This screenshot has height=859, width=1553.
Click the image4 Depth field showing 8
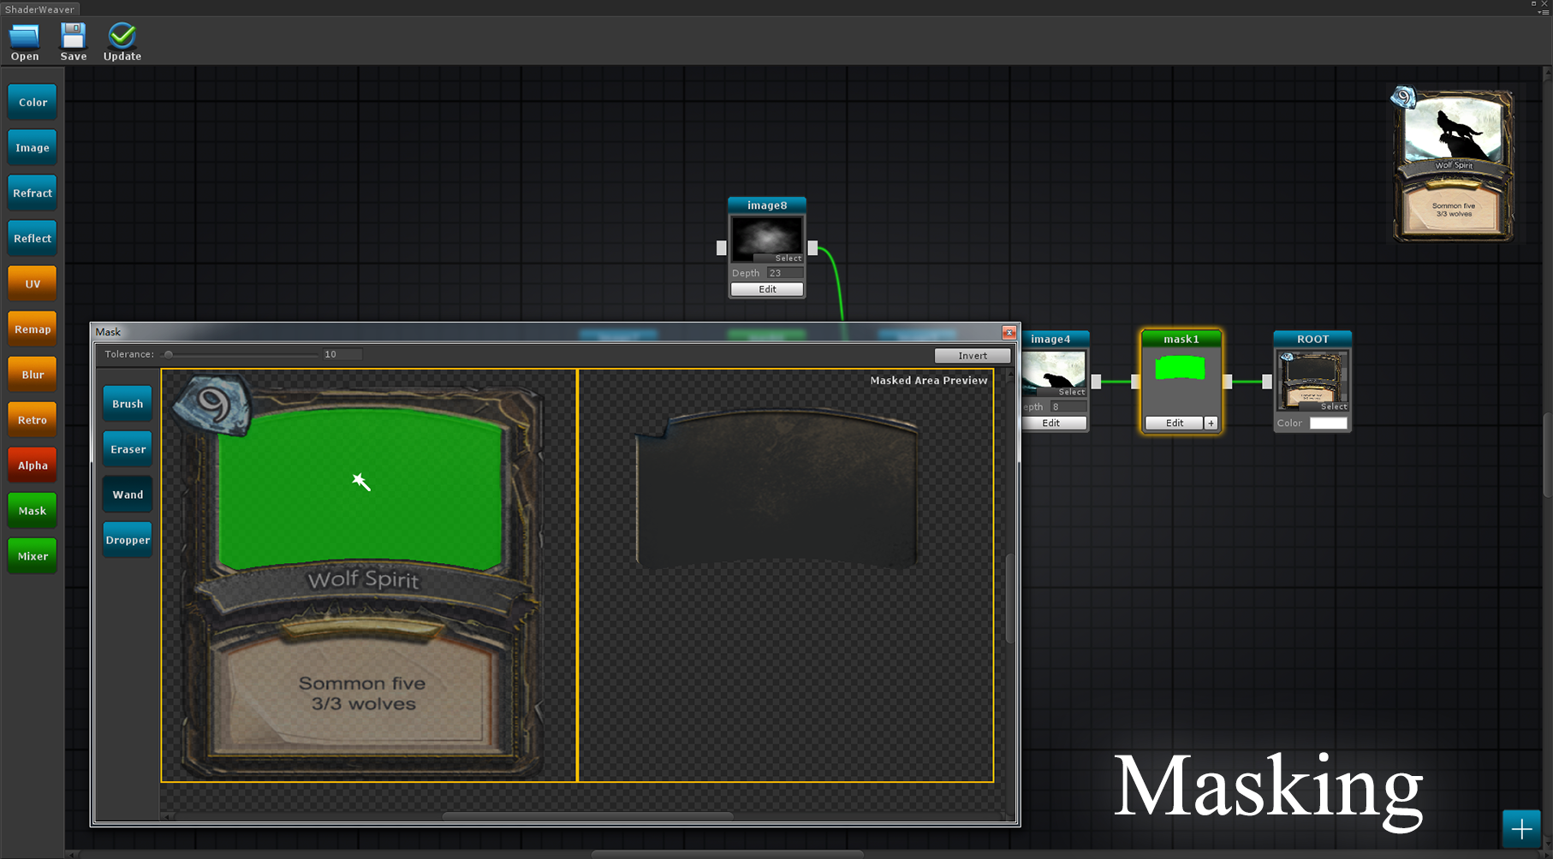click(1068, 406)
